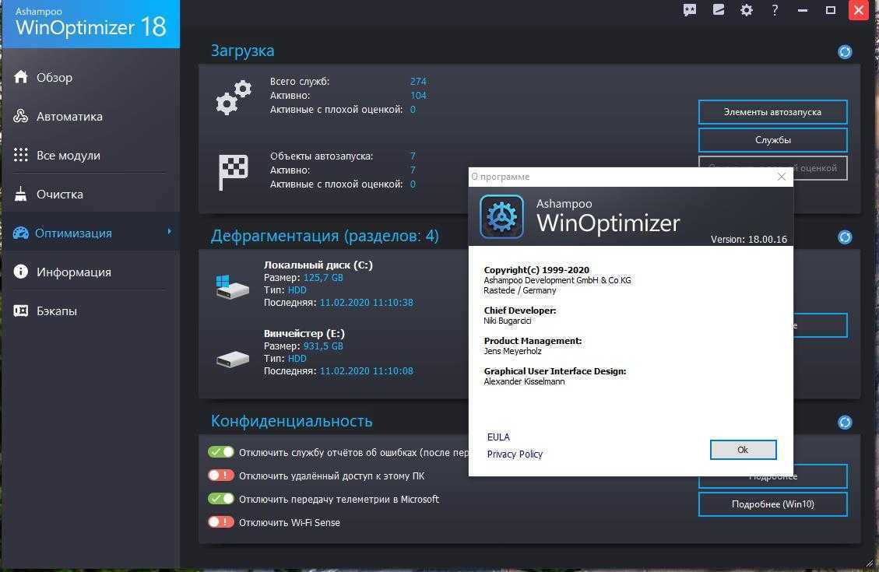This screenshot has width=879, height=572.
Task: Click Ok in the About dialog
Action: click(743, 450)
